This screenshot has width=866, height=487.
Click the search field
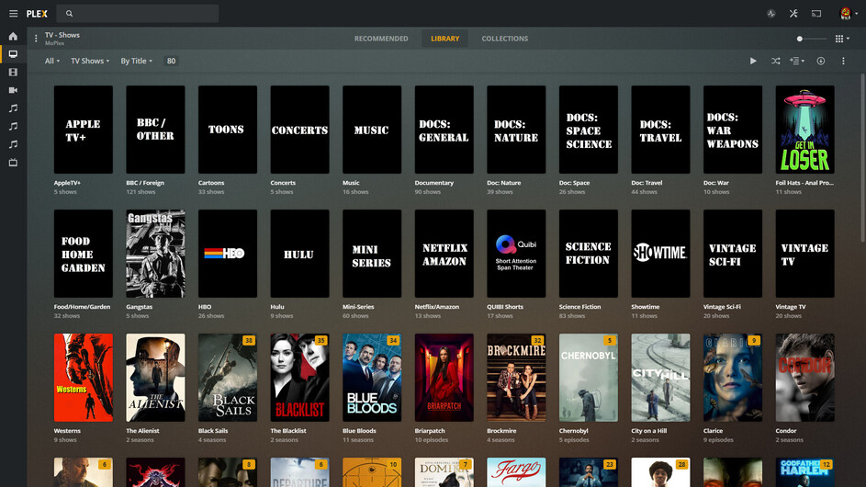[x=138, y=13]
